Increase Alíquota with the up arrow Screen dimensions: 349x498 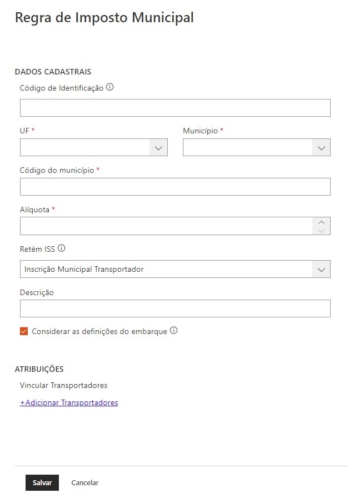pos(321,222)
